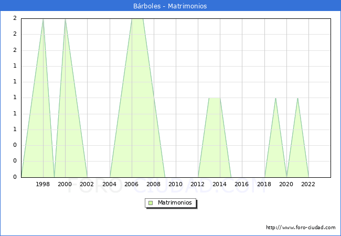The image size is (341, 236).
Task: Select the 2014 x-axis label
Action: point(220,184)
